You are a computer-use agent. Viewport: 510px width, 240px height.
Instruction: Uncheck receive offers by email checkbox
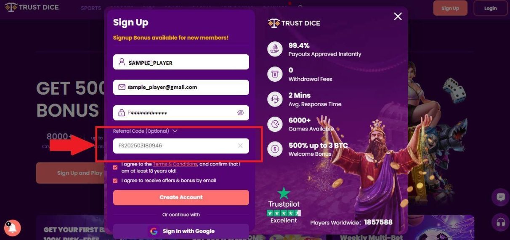(116, 181)
